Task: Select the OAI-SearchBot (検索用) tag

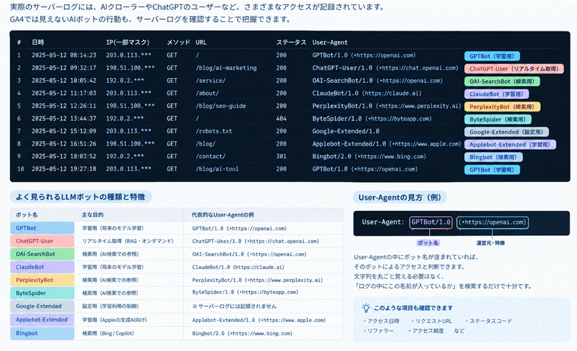Action: pyautogui.click(x=502, y=81)
